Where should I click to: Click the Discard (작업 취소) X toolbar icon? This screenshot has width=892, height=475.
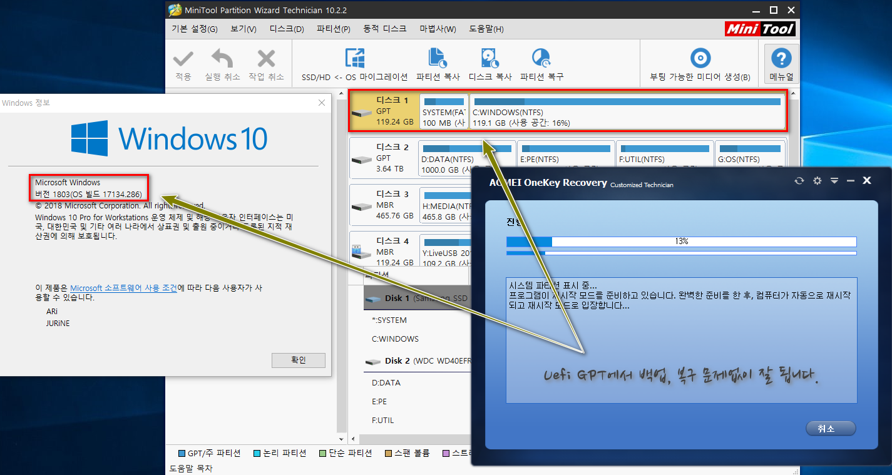pos(266,59)
